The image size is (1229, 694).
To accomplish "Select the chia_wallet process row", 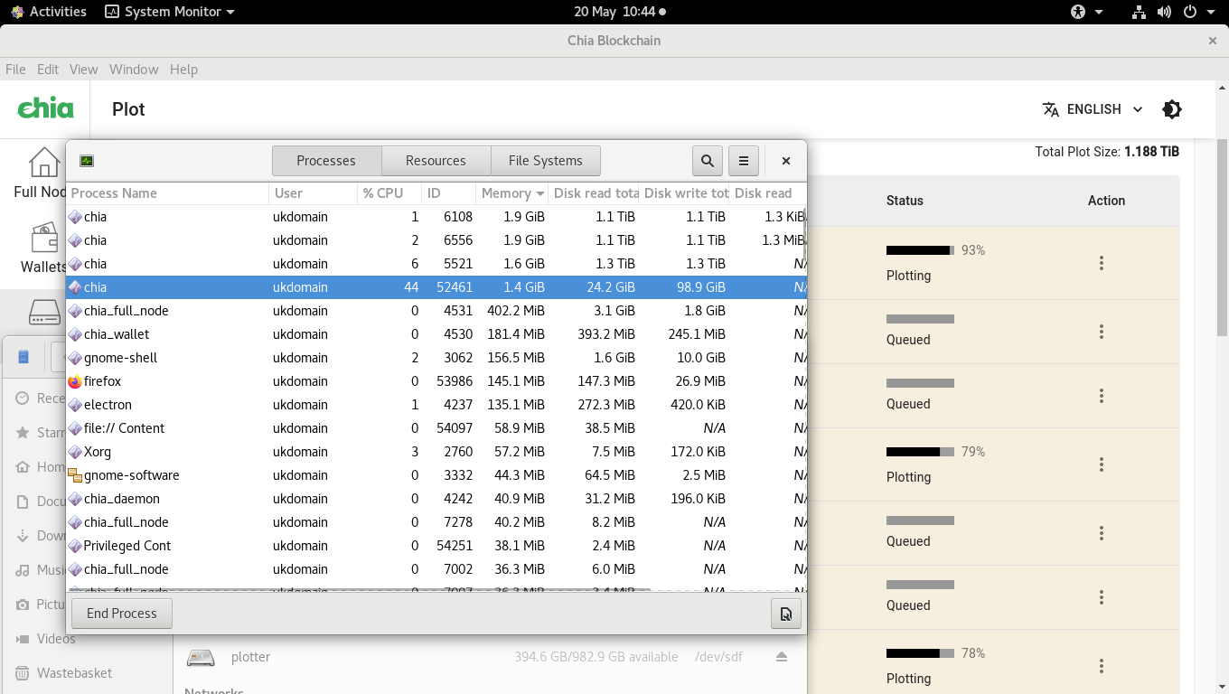I will pos(436,334).
